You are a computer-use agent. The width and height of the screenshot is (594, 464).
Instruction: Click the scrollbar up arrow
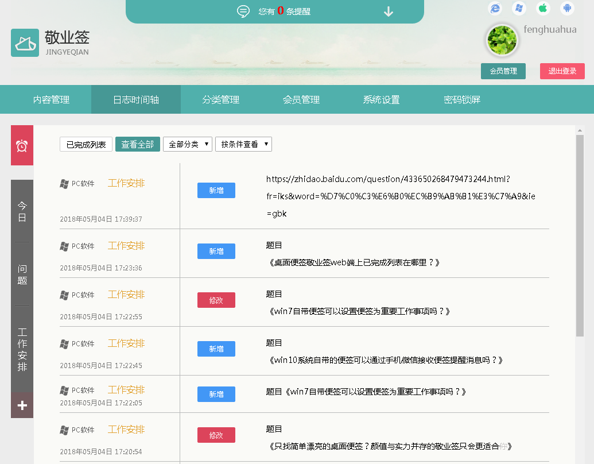click(x=580, y=130)
